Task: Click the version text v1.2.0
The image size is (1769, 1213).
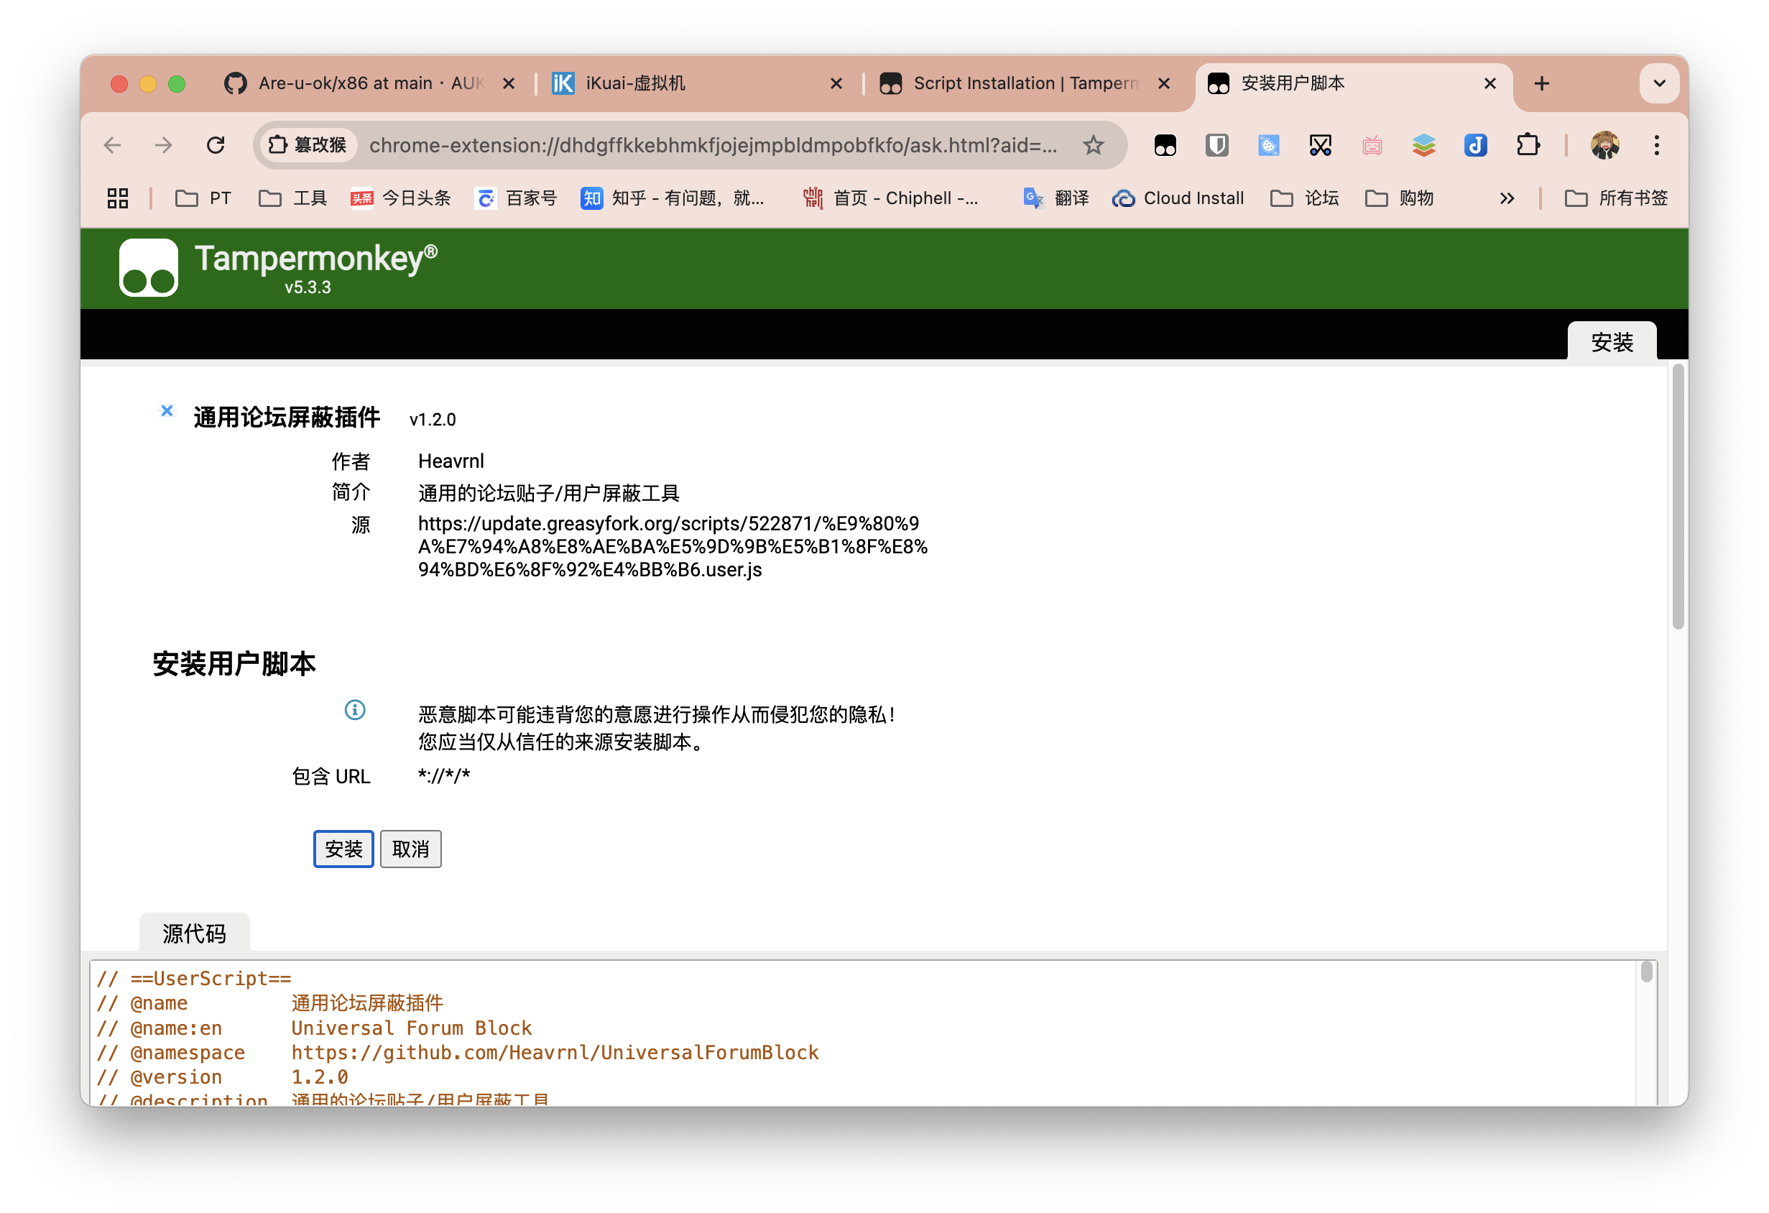Action: tap(433, 419)
